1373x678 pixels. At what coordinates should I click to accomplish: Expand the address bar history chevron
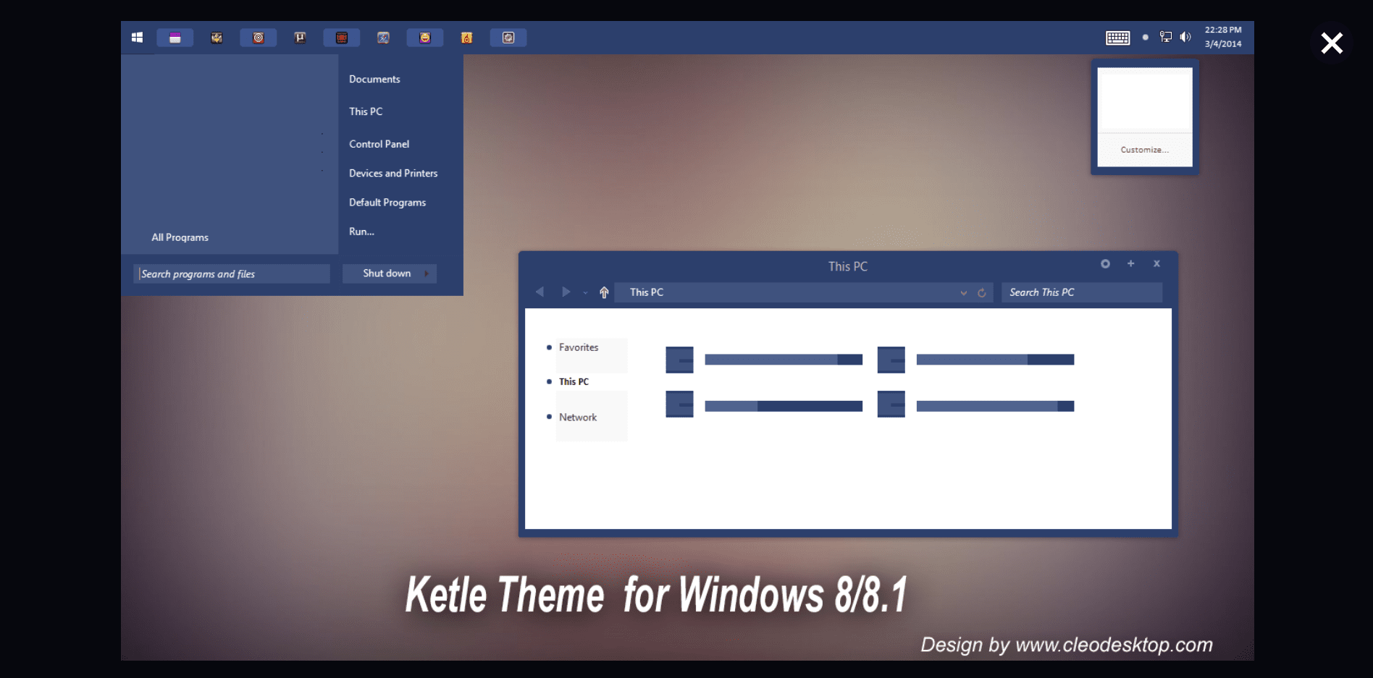click(x=963, y=293)
